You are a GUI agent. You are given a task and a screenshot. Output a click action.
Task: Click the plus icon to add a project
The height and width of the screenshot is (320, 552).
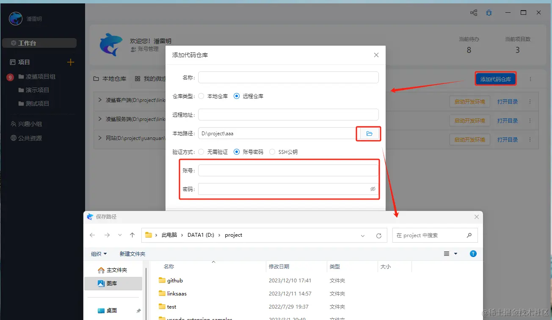pyautogui.click(x=71, y=62)
